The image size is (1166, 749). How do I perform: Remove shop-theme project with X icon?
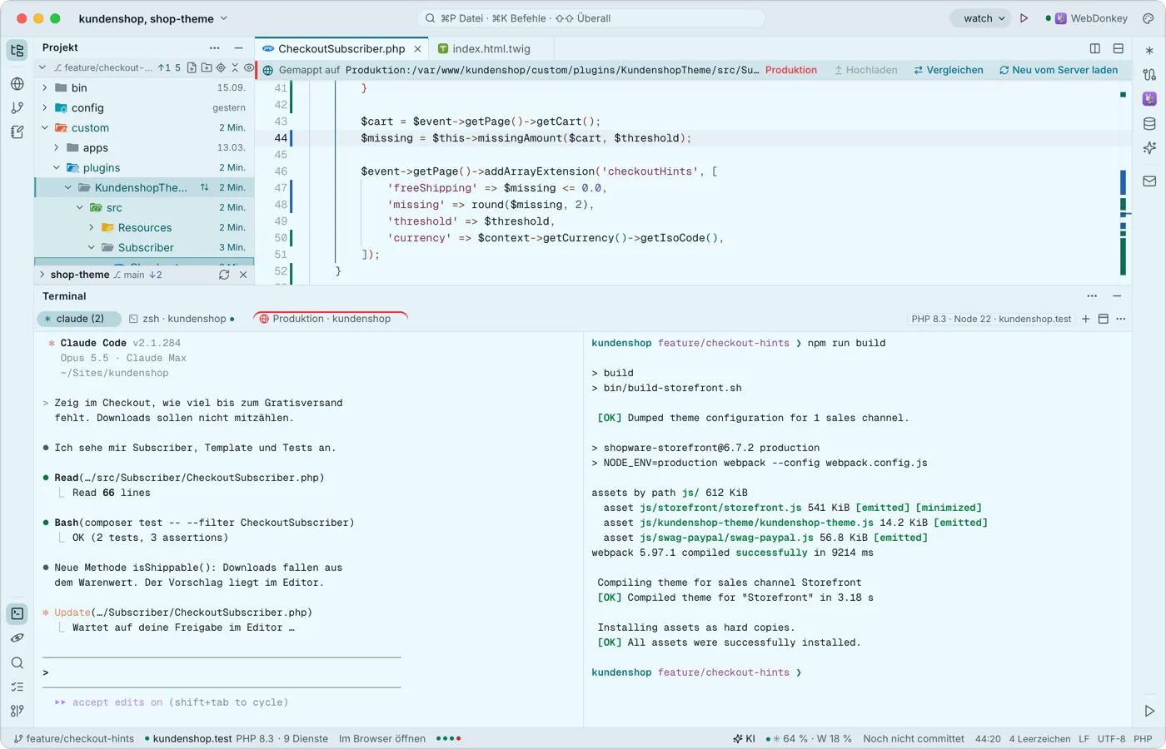click(243, 275)
